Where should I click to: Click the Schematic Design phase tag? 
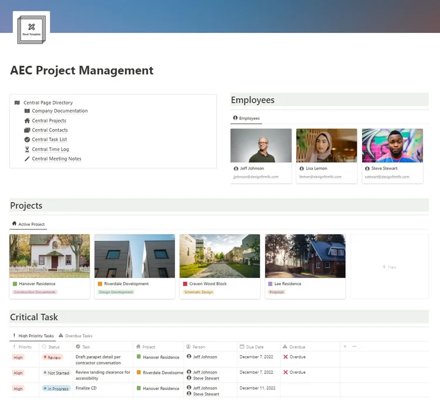pyautogui.click(x=198, y=292)
